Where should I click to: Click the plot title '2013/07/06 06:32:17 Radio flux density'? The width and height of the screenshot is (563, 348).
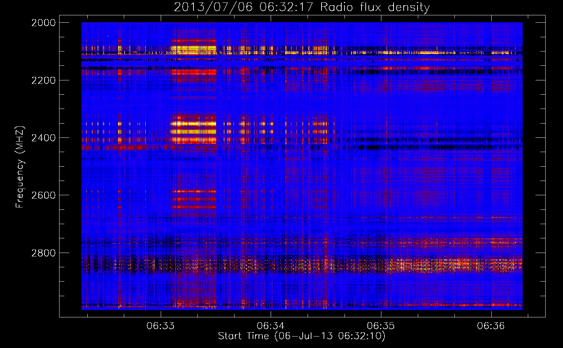[302, 7]
